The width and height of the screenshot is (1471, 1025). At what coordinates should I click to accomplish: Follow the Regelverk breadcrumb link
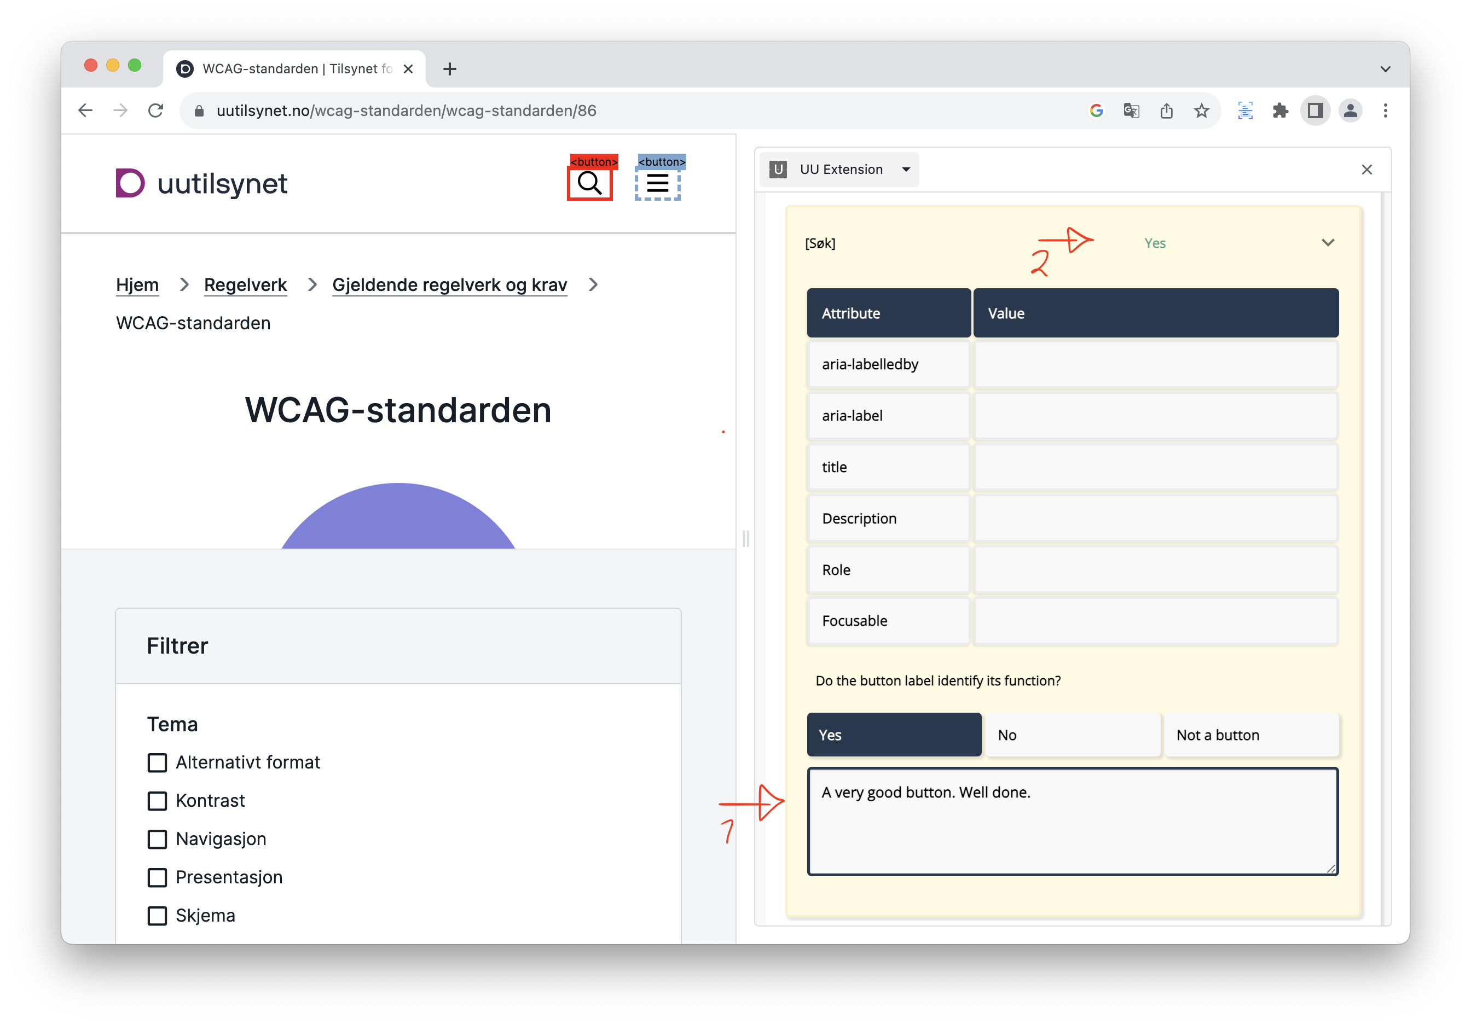click(x=245, y=285)
